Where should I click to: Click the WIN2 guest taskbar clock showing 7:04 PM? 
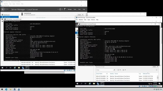pos(155,84)
